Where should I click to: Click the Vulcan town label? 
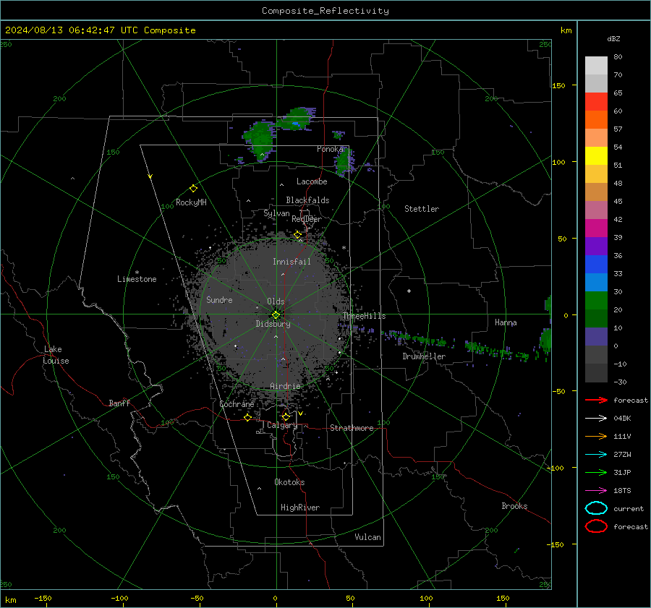click(367, 537)
